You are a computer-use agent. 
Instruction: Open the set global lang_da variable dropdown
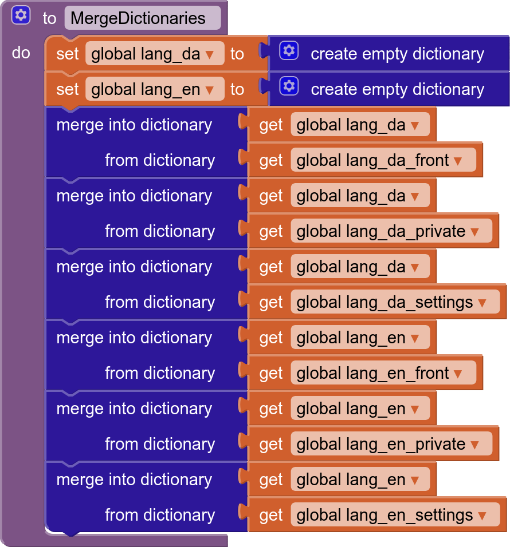point(210,54)
